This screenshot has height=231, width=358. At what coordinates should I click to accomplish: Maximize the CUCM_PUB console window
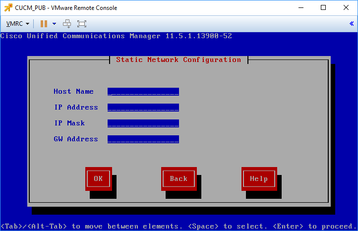pyautogui.click(x=323, y=7)
